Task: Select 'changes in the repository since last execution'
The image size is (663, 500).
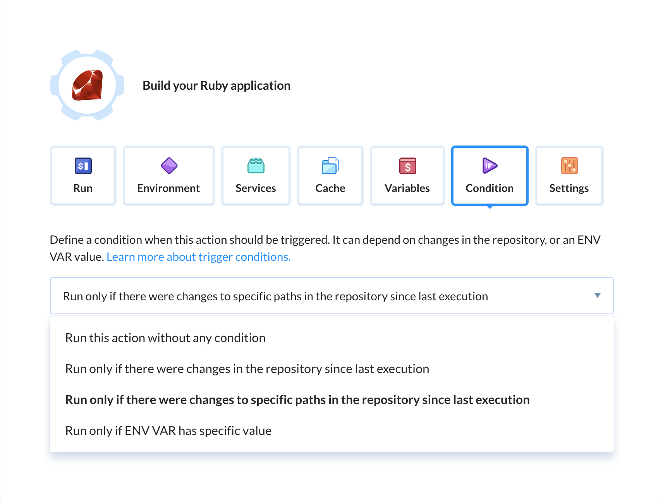Action: tap(247, 369)
